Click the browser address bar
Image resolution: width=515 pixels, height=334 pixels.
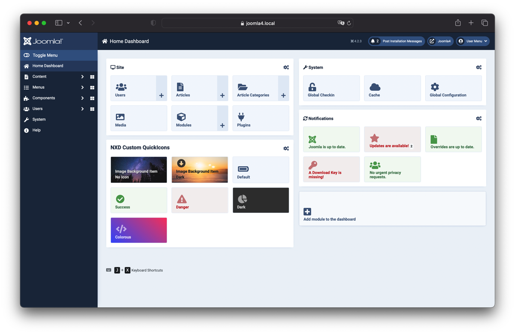coord(257,23)
